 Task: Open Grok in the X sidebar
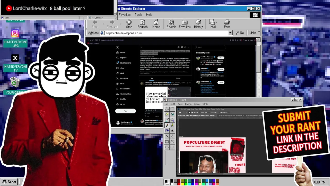coord(120,73)
